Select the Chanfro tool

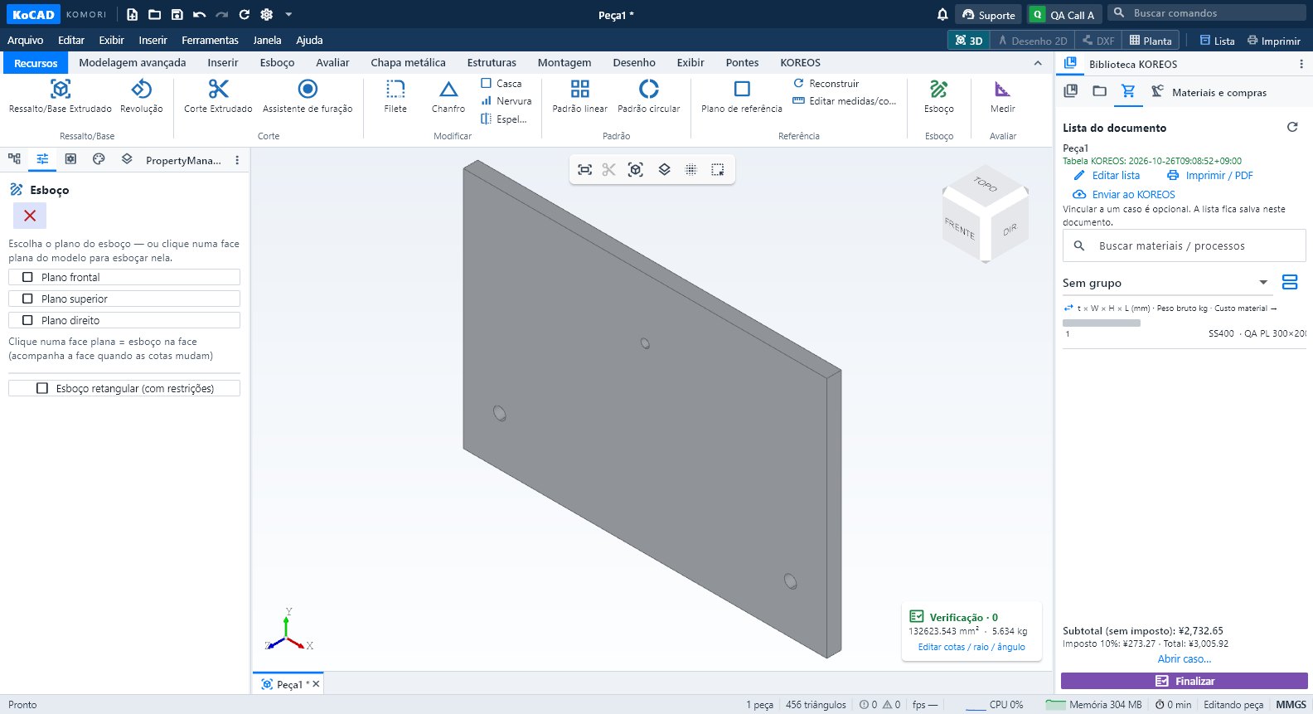(448, 96)
